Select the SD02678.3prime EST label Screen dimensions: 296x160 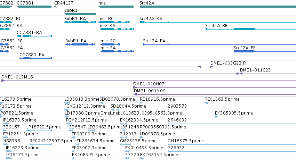coord(117,99)
